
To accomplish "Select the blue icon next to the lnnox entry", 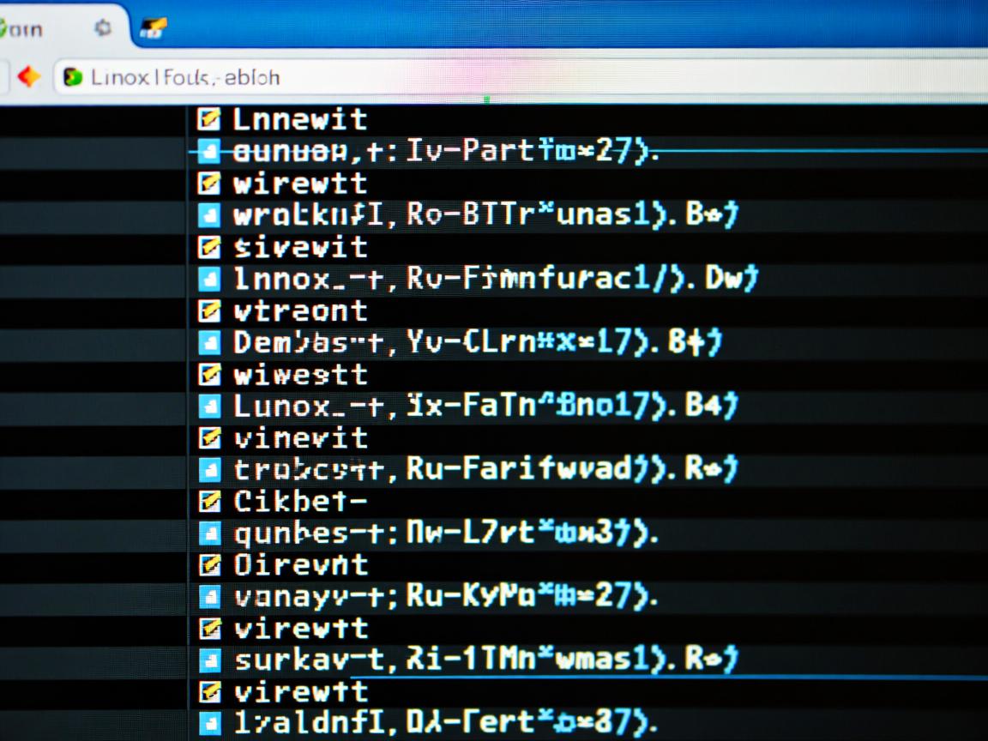I will (209, 278).
